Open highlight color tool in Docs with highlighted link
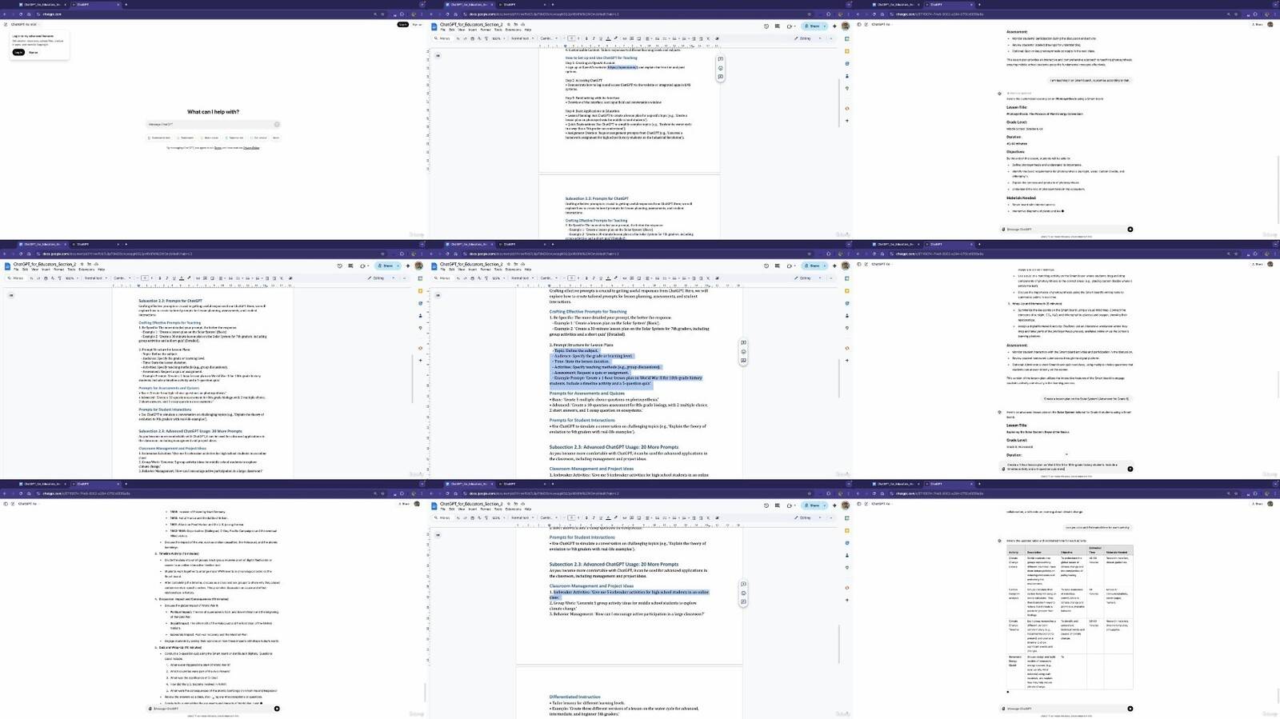The image size is (1280, 719). click(614, 38)
